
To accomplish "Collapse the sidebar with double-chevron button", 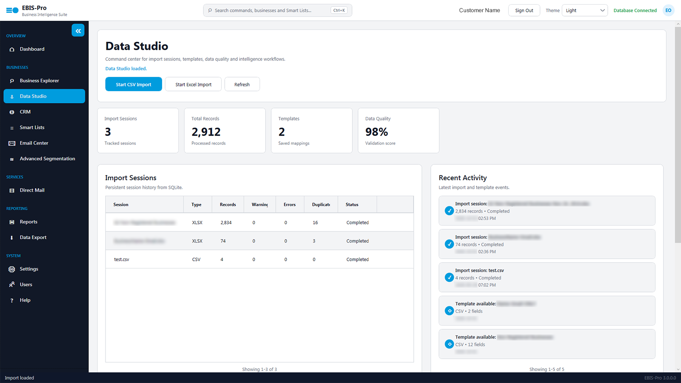I will click(x=78, y=31).
